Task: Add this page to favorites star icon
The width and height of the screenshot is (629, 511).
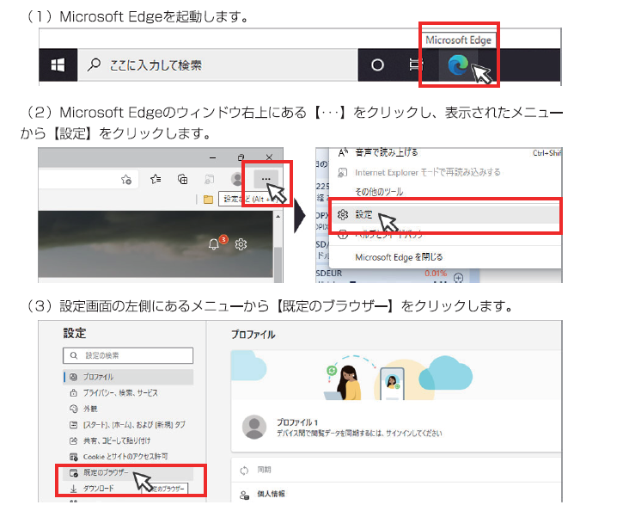Action: coord(126,179)
